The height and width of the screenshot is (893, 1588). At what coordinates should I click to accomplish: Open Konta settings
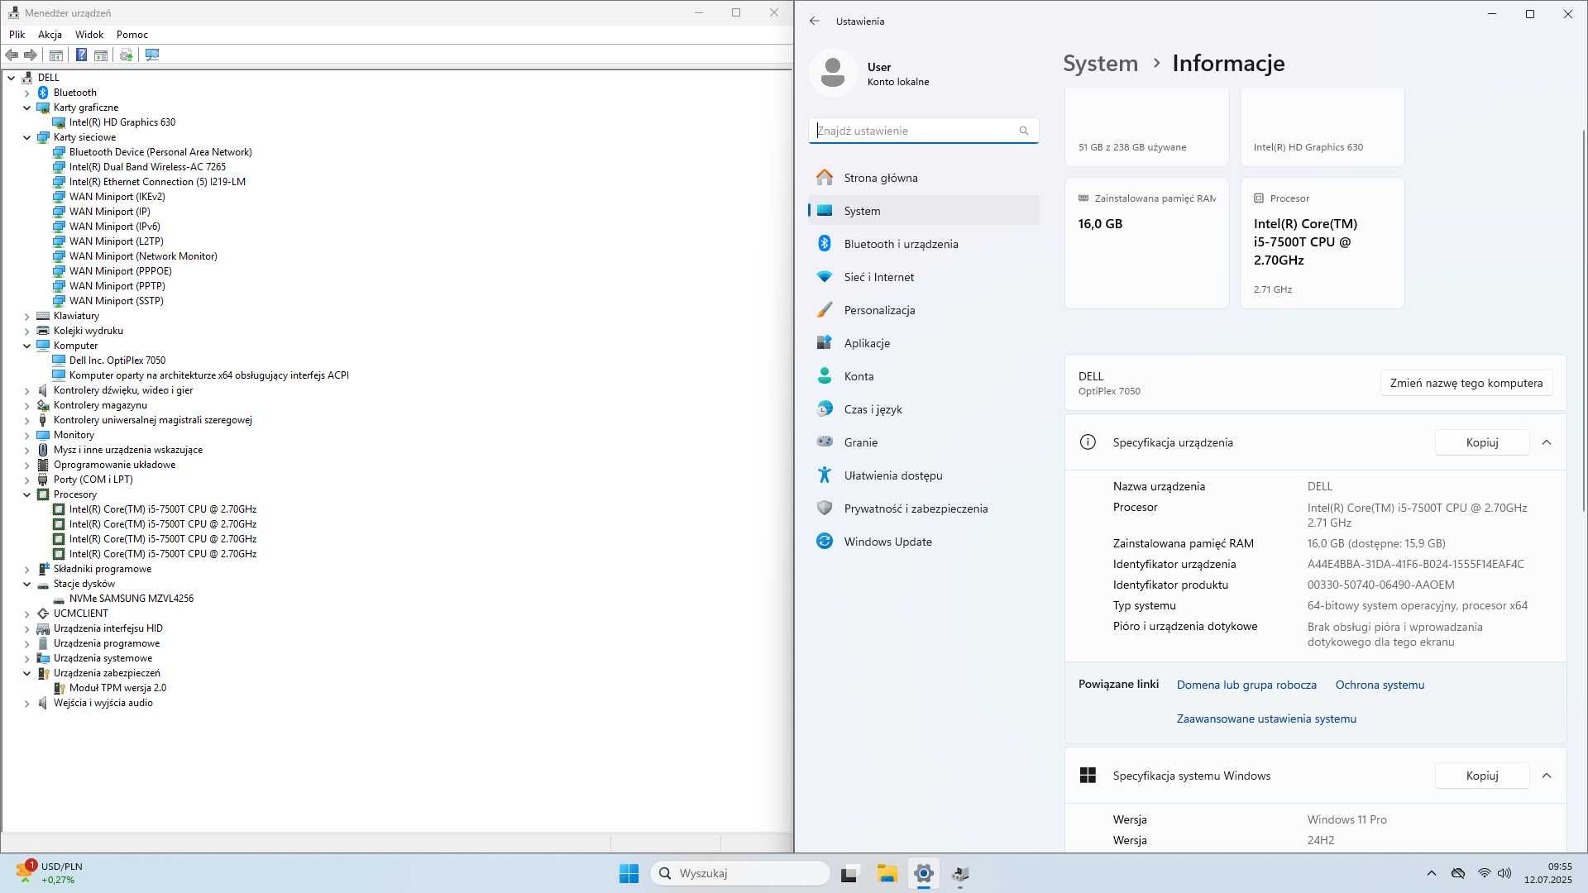(x=923, y=376)
